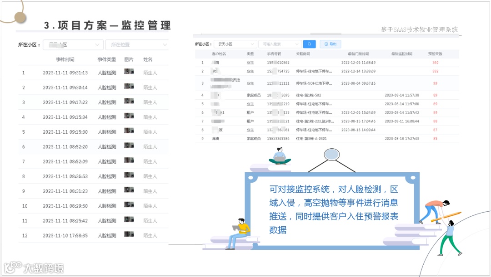The height and width of the screenshot is (277, 491).
Task: Open face snapshot for event 2023-11-10 17:58:35
Action: (129, 234)
